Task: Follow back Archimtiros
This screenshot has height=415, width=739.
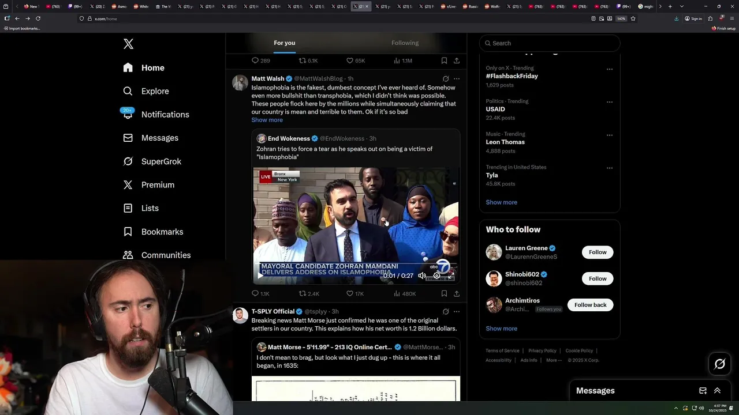Action: [590, 305]
